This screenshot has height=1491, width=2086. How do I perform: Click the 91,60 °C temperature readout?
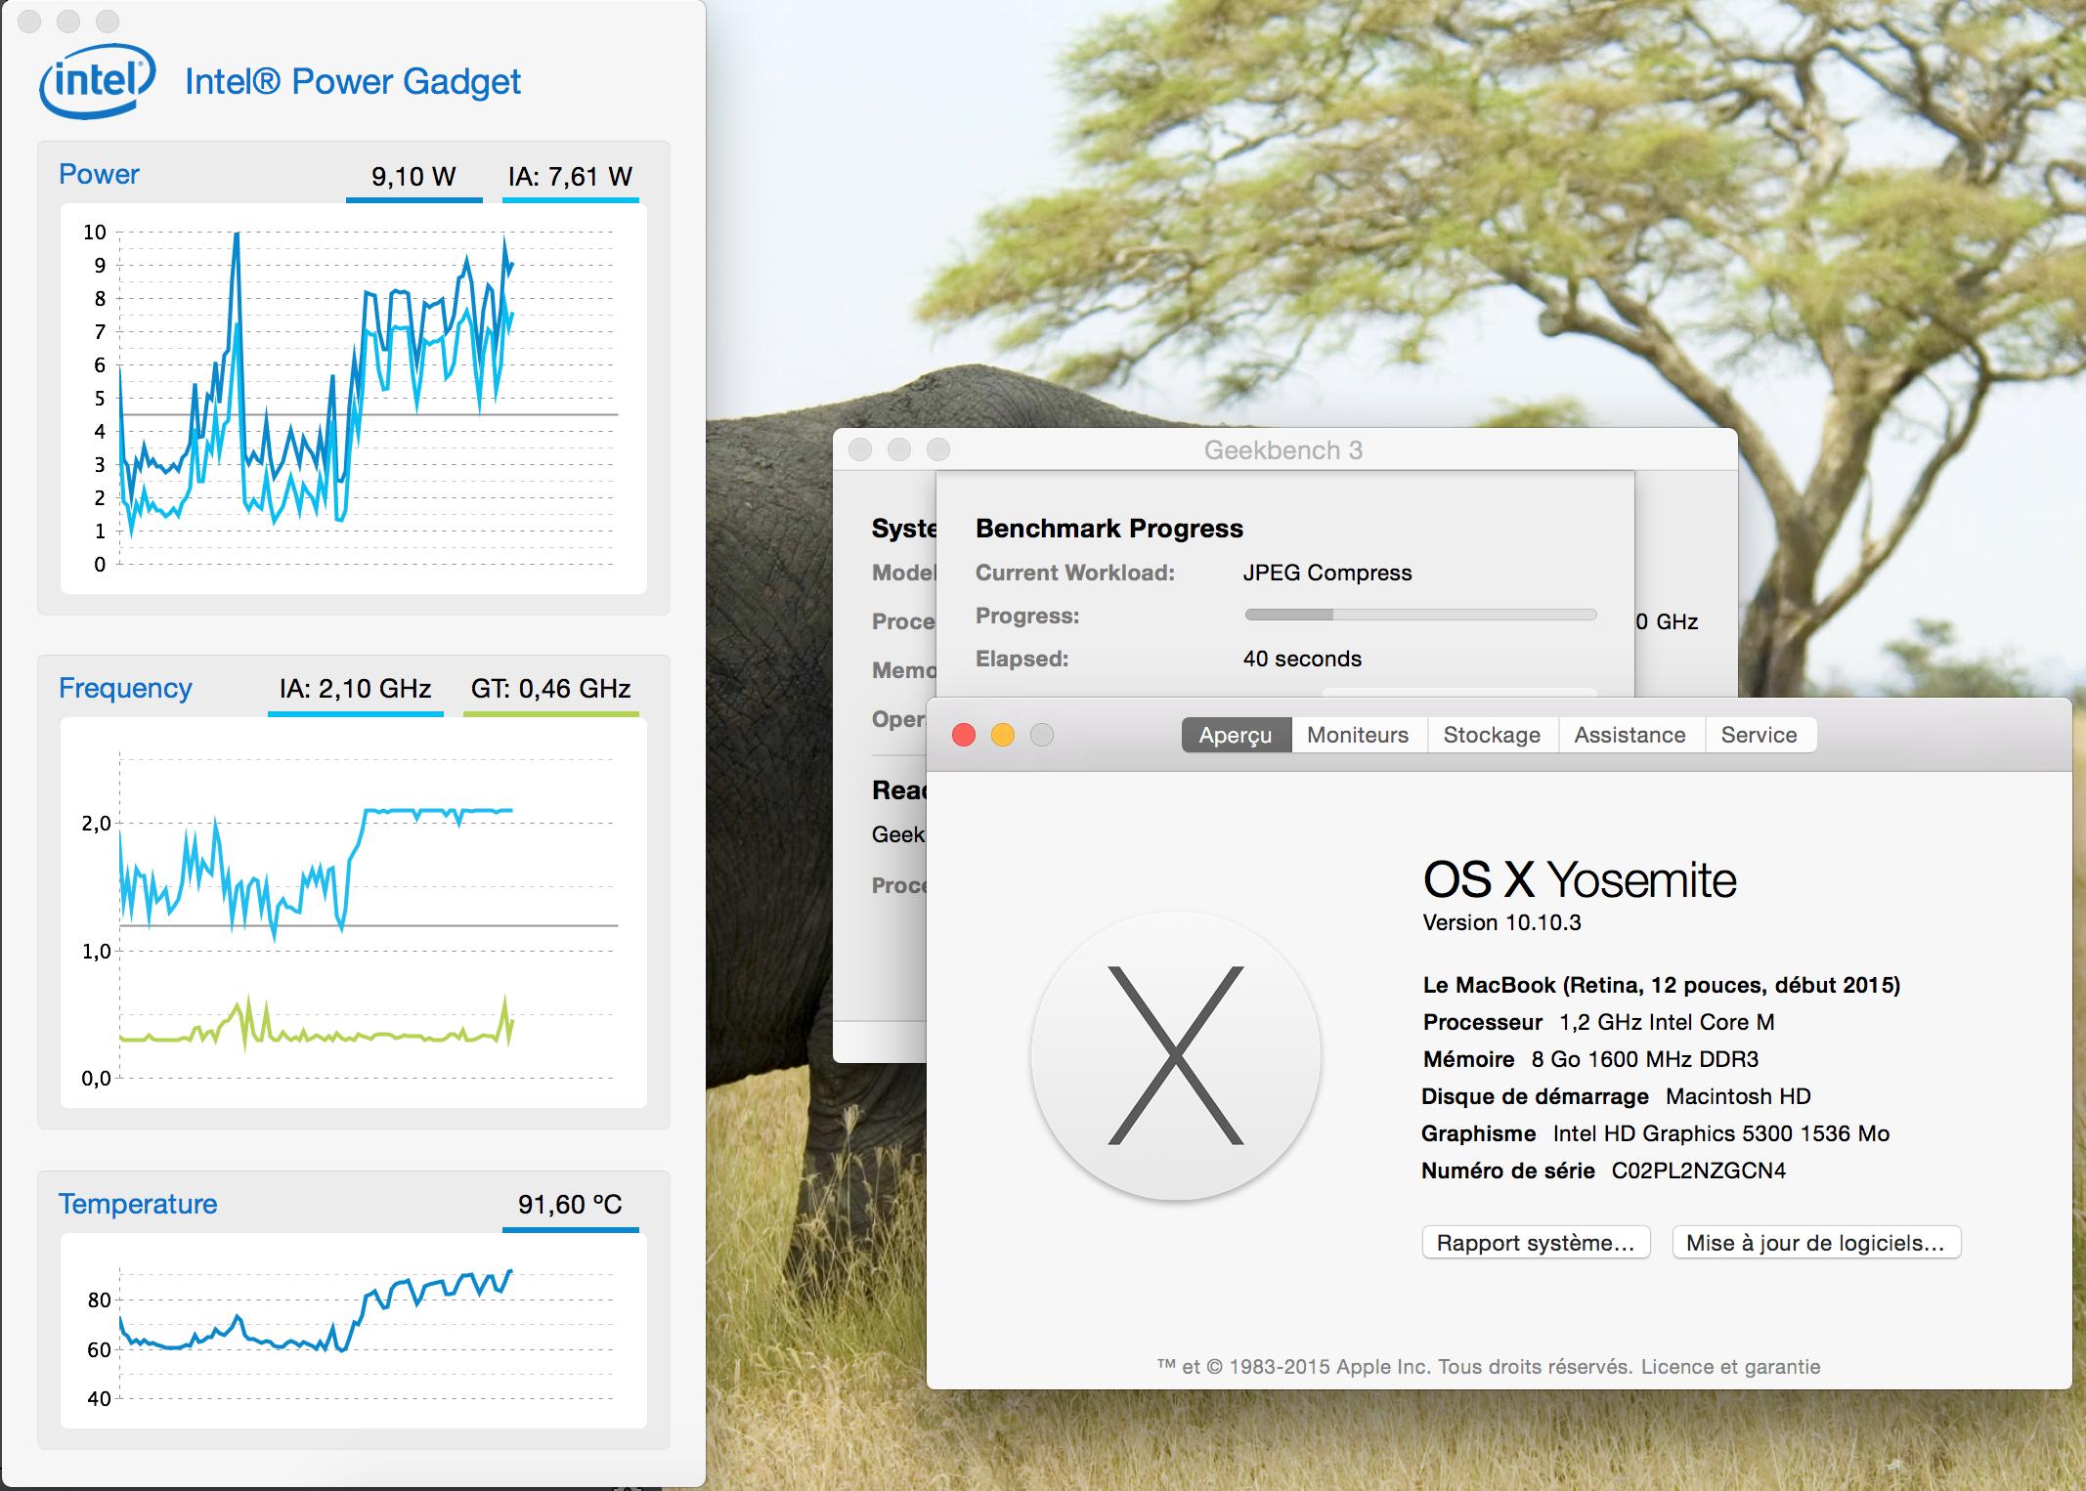tap(570, 1205)
